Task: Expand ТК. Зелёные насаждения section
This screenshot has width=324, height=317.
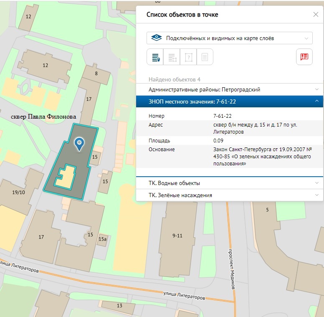Action: coord(229,195)
